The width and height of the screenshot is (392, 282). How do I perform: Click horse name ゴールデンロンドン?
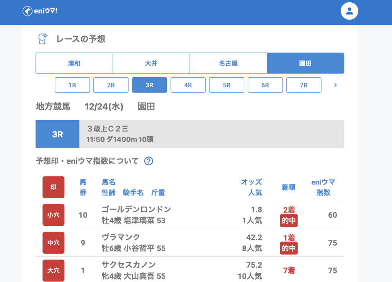click(x=136, y=209)
